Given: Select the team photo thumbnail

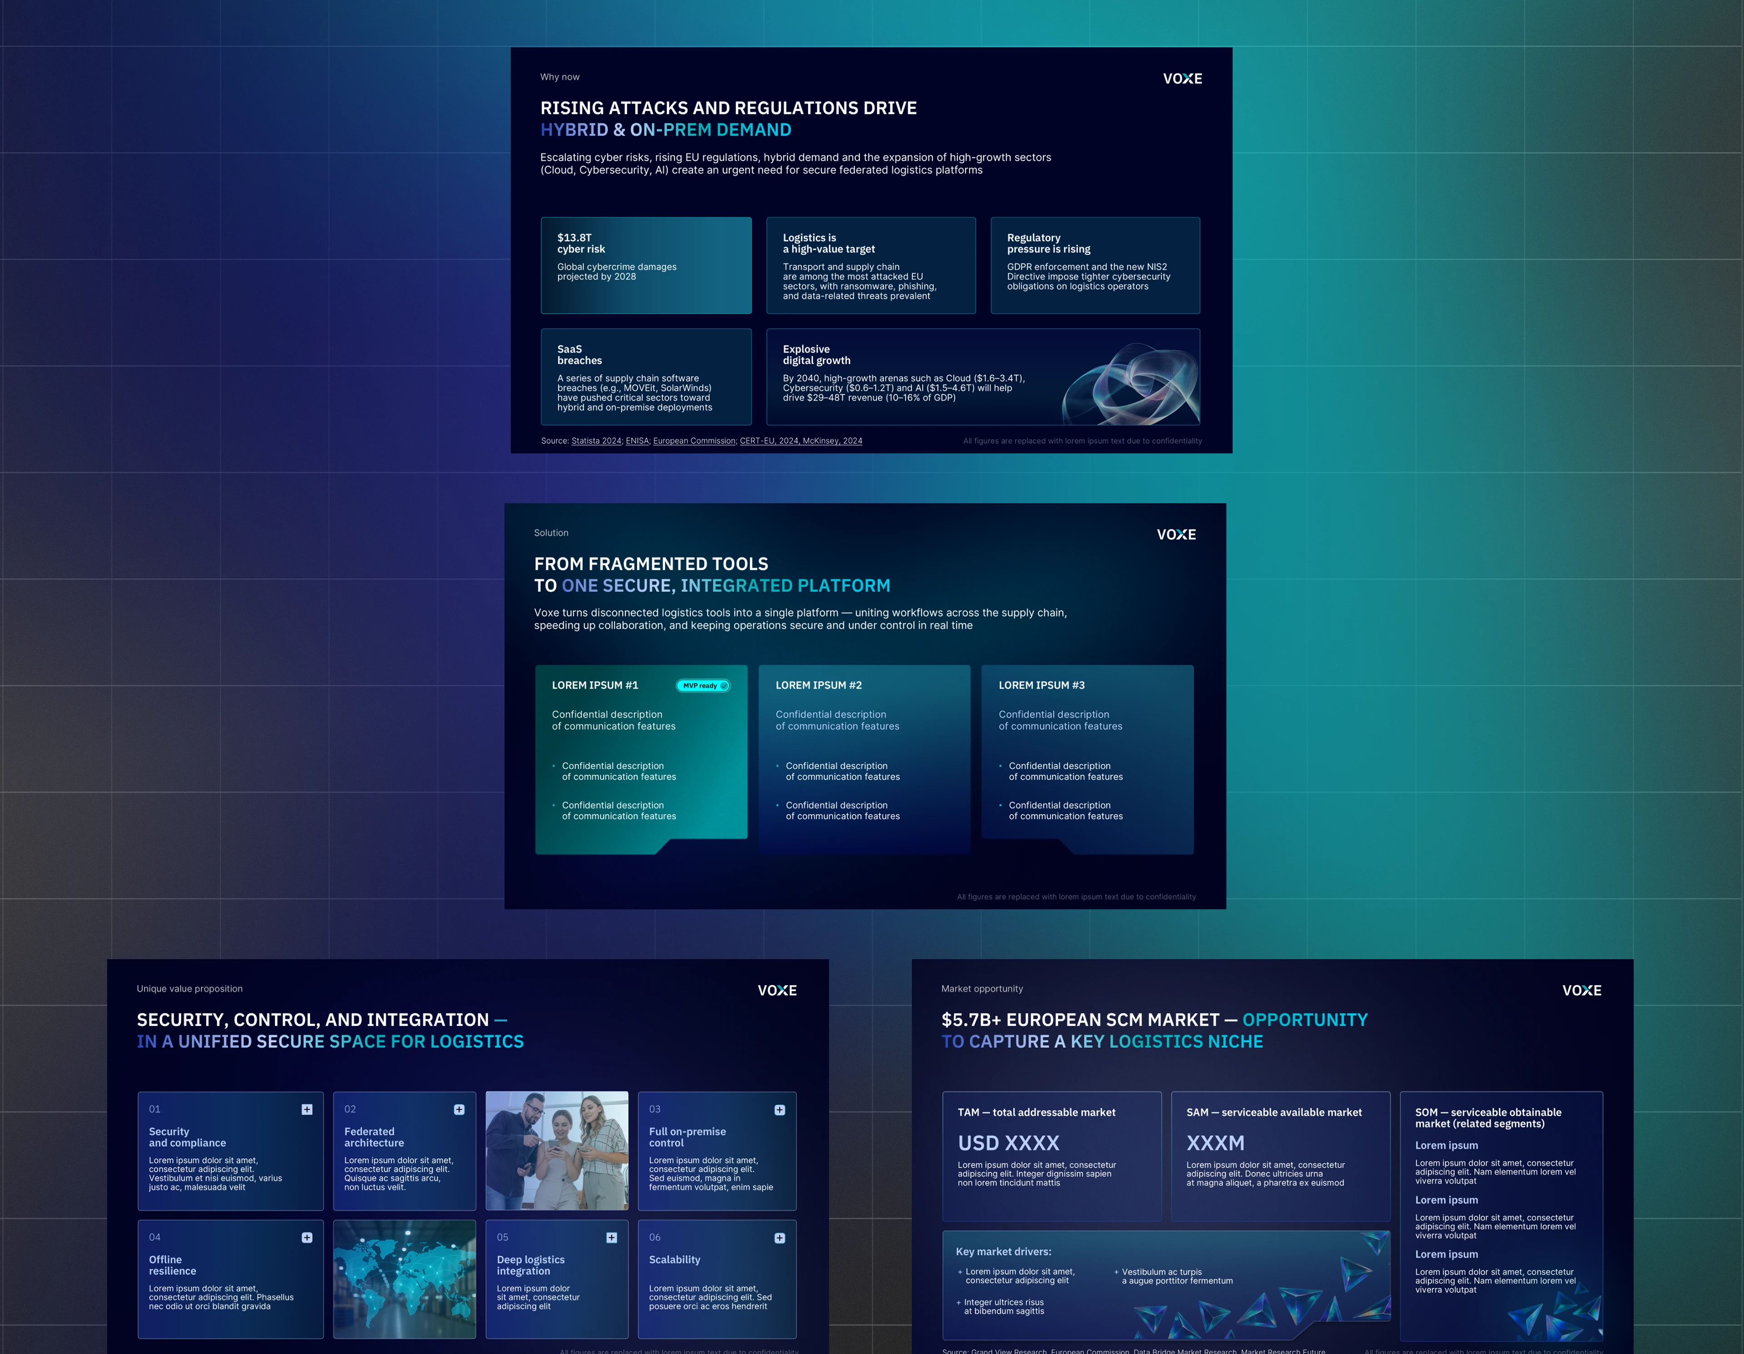Looking at the screenshot, I should [556, 1151].
